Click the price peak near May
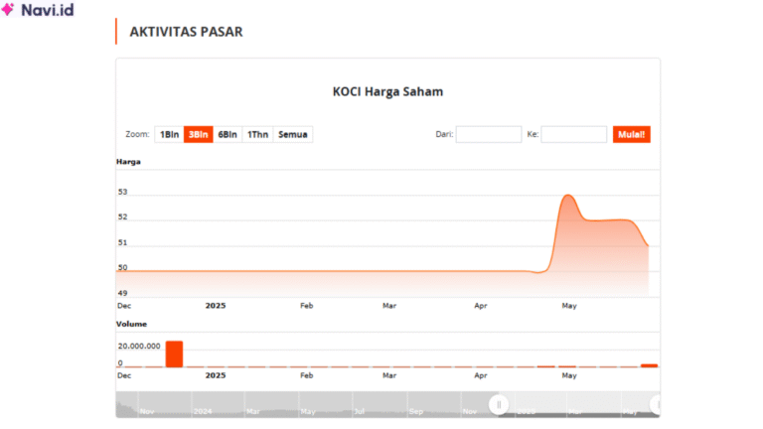This screenshot has width=763, height=429. (568, 196)
